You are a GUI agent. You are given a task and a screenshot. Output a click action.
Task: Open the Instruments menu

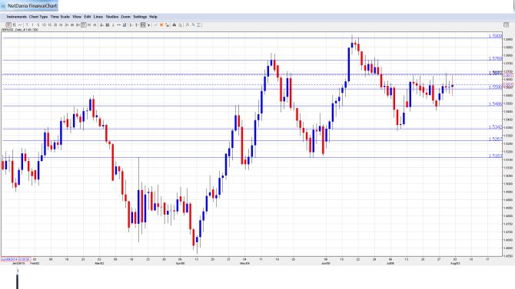(x=16, y=17)
